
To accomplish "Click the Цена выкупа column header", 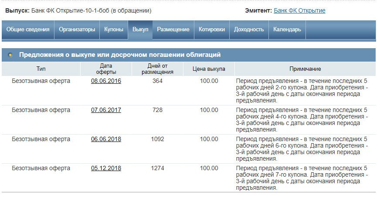I will 209,69.
